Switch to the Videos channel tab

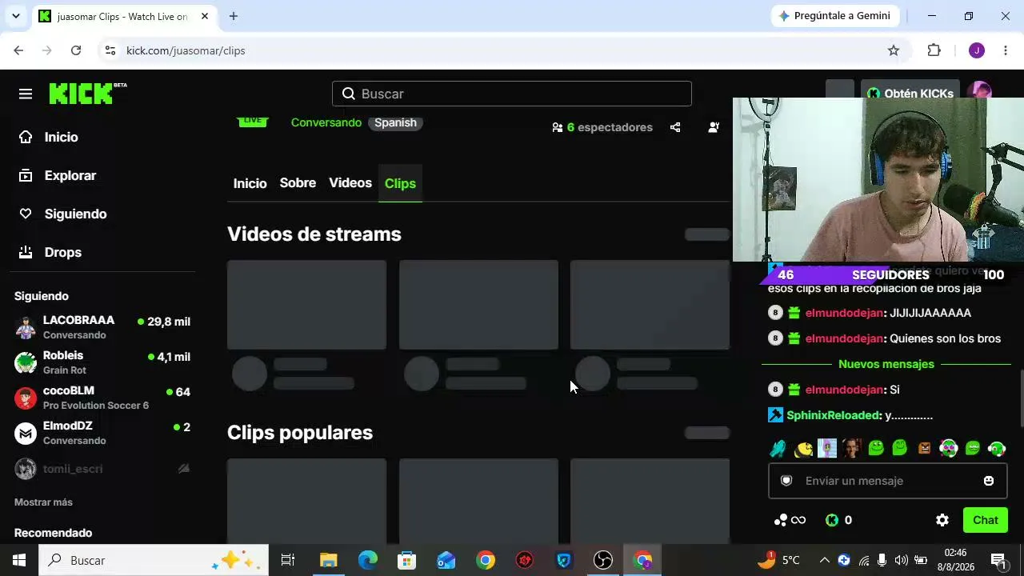click(x=350, y=183)
